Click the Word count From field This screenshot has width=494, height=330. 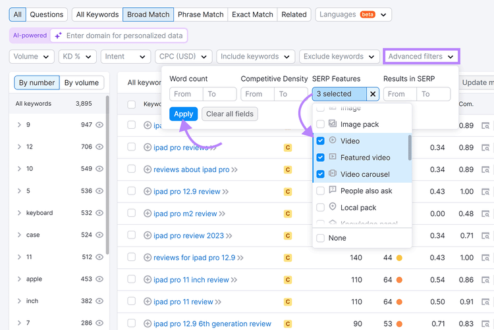186,94
